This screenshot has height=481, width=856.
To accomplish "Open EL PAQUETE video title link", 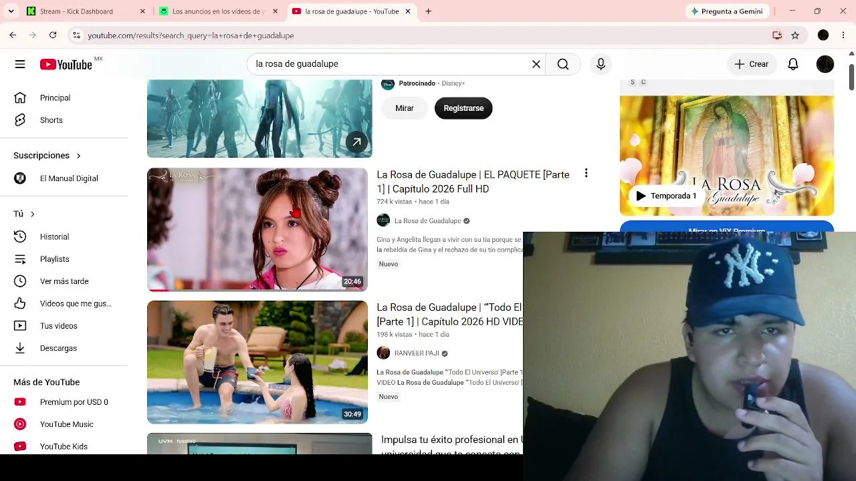I will 473,182.
